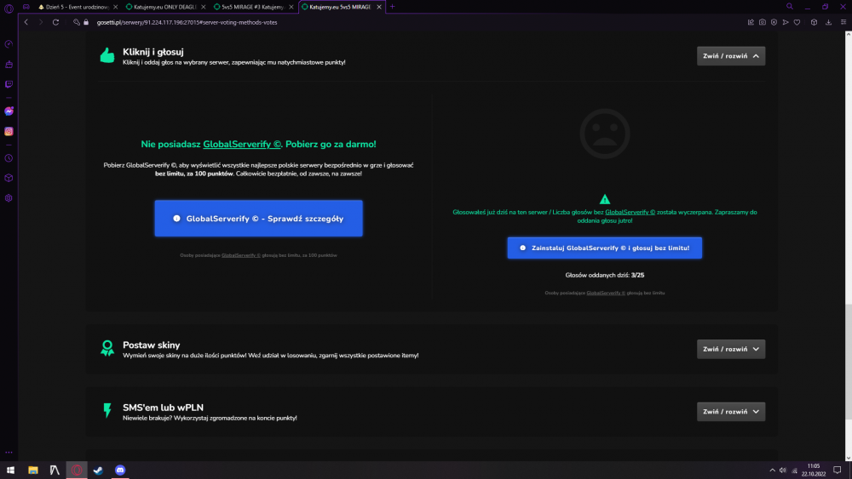Image resolution: width=852 pixels, height=479 pixels.
Task: Open Easy Setup sliders icon
Action: [843, 22]
